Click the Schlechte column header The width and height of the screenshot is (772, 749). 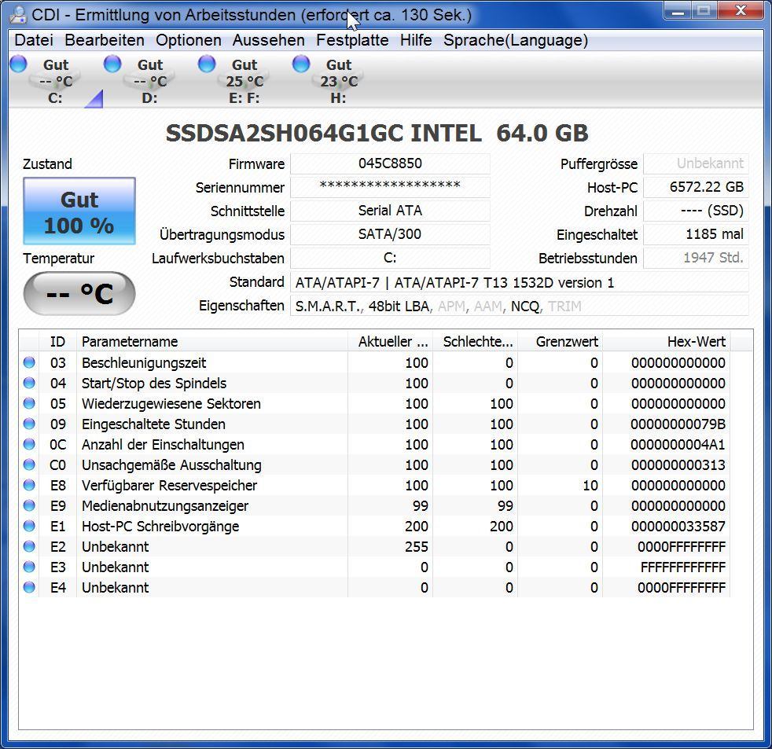[x=476, y=342]
